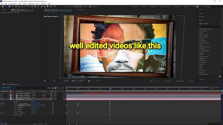Viewport: 223px width, 125px height.
Task: Select the Eraser tool
Action: (48, 7)
